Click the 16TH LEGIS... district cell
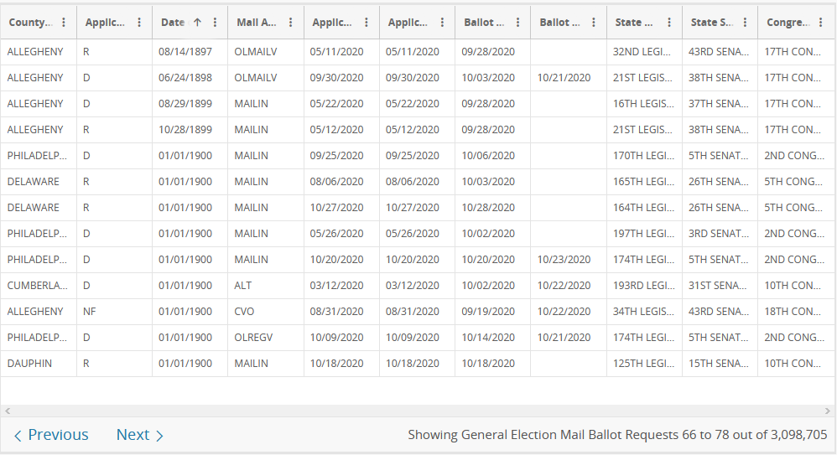The image size is (837, 455). [644, 103]
